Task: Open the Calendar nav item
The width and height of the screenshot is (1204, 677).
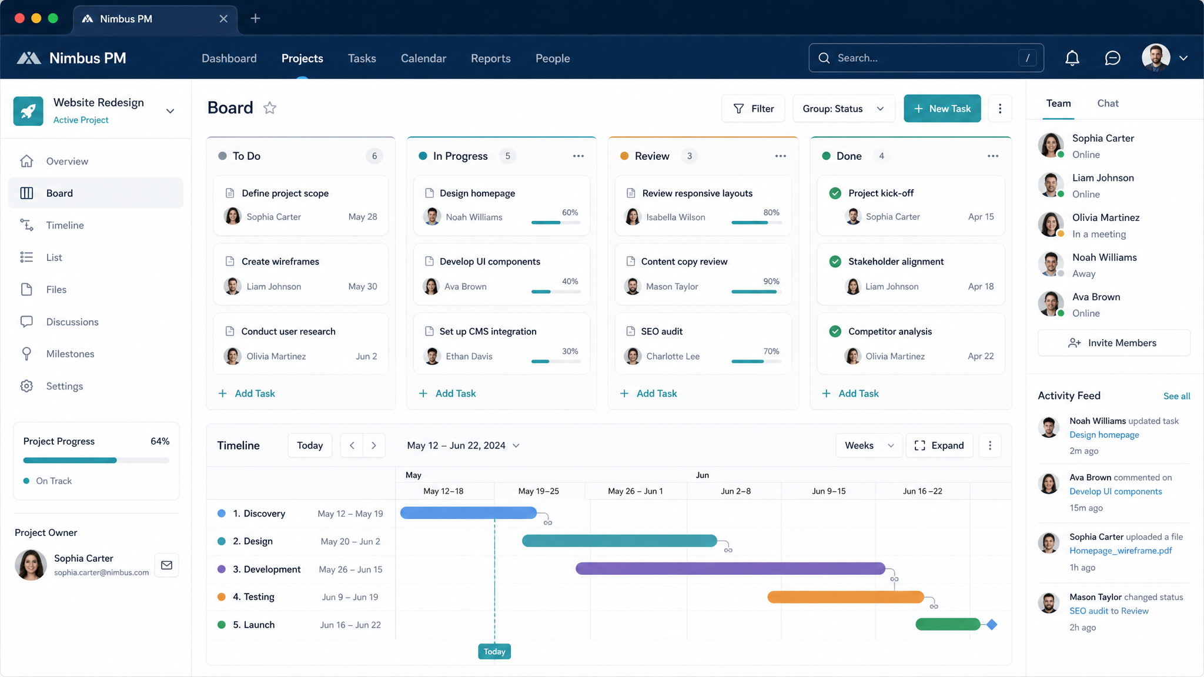Action: (x=423, y=58)
